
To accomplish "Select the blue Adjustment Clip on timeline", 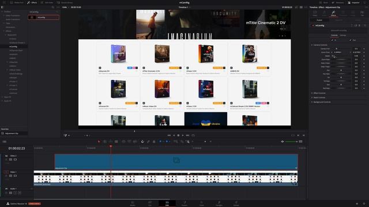I will tap(176, 162).
